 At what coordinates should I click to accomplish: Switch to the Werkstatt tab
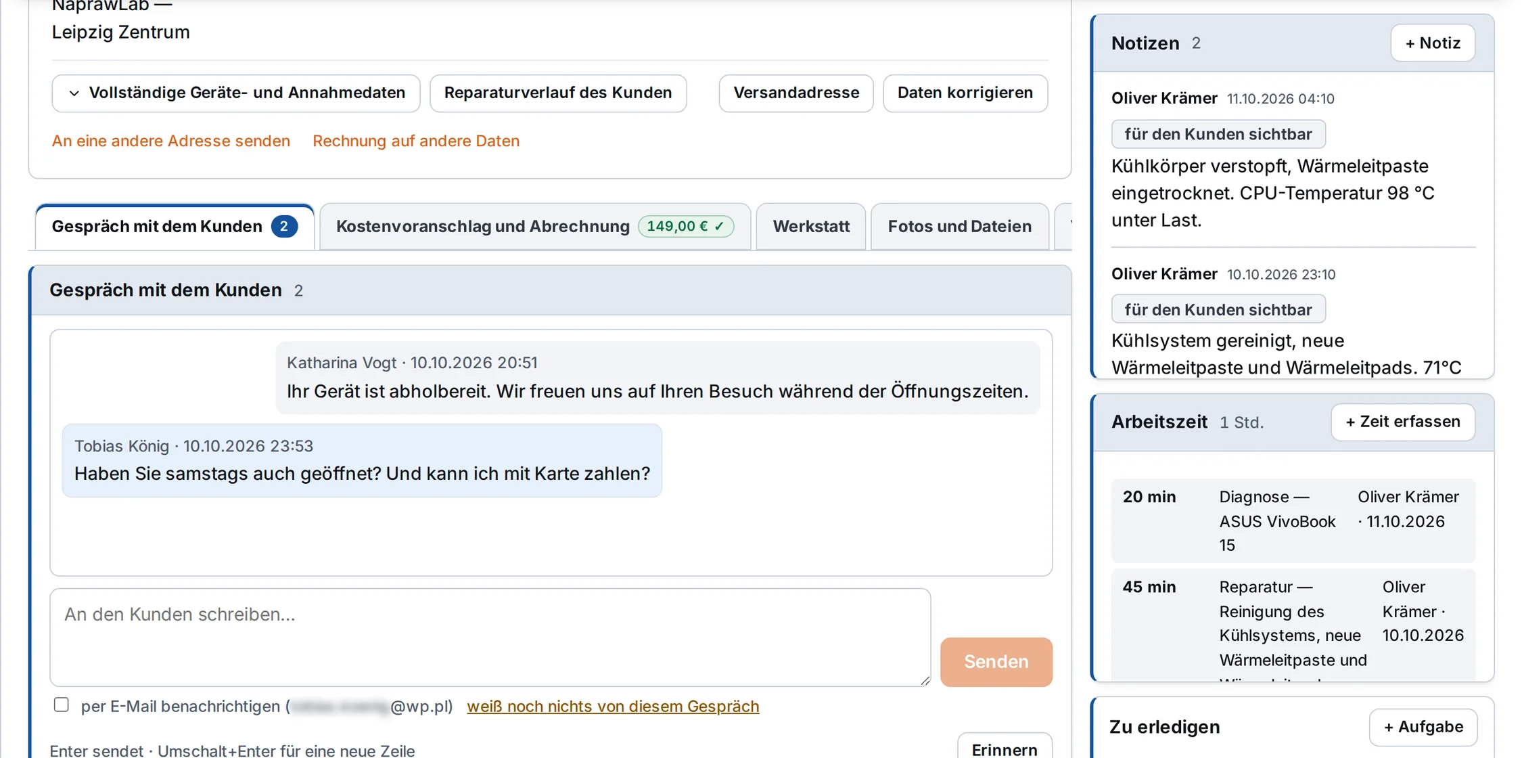810,226
